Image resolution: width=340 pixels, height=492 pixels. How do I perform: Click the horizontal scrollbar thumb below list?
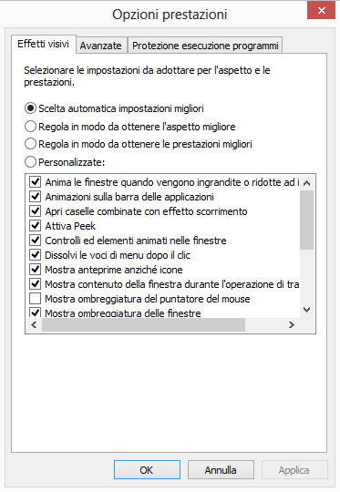point(143,324)
